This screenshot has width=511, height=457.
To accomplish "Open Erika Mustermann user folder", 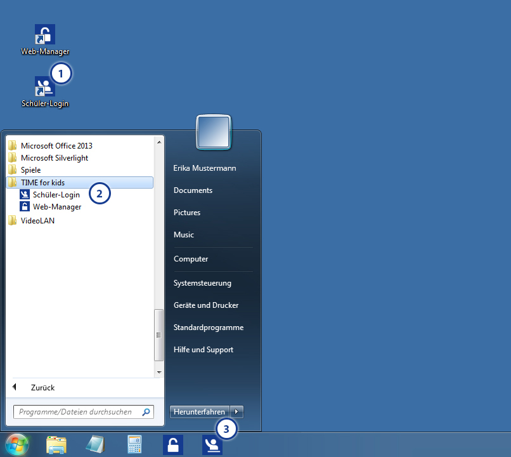I will click(x=205, y=168).
